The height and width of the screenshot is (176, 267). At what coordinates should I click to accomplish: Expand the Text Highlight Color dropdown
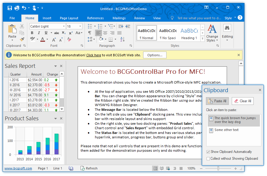(x=38, y=39)
